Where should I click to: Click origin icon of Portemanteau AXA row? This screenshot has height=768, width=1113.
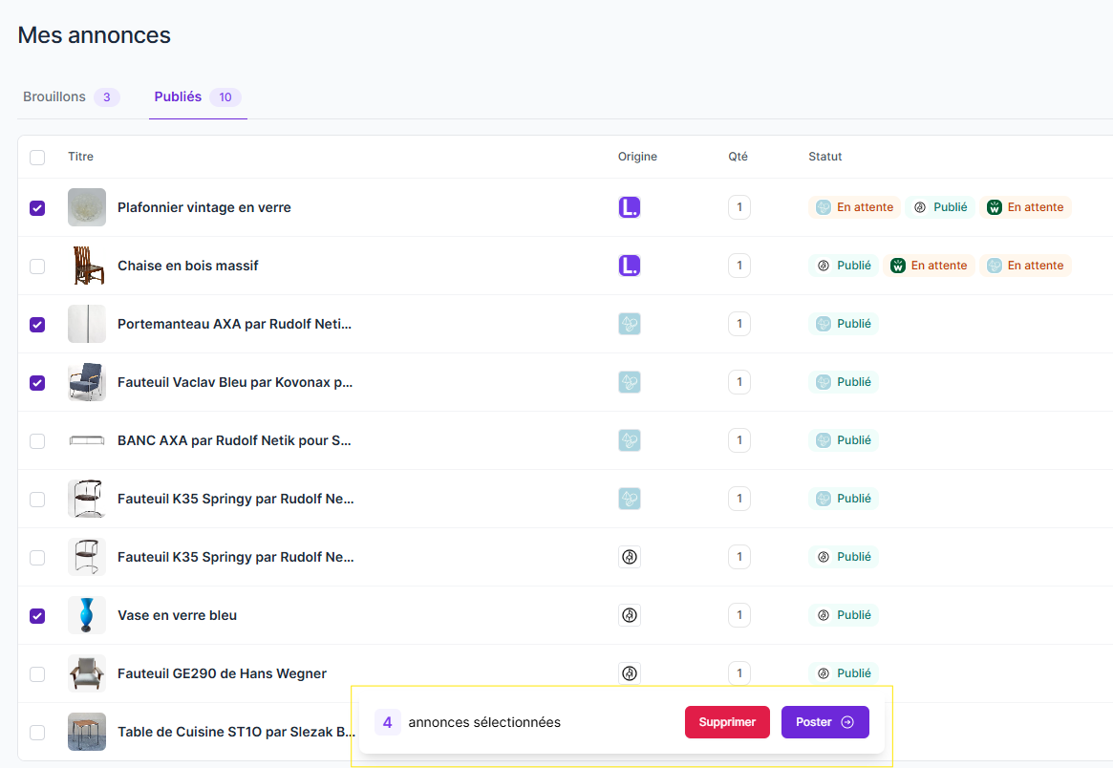coord(629,324)
